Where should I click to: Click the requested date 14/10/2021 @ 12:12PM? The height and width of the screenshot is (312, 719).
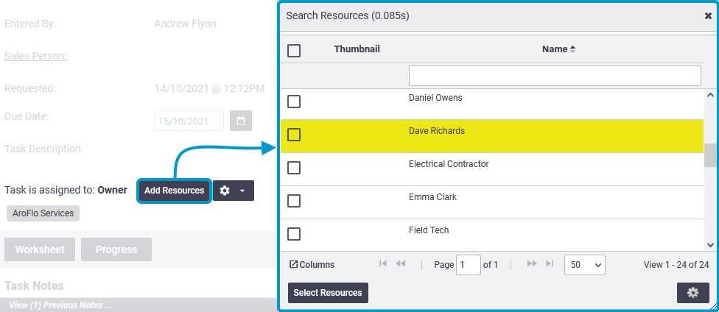click(209, 88)
